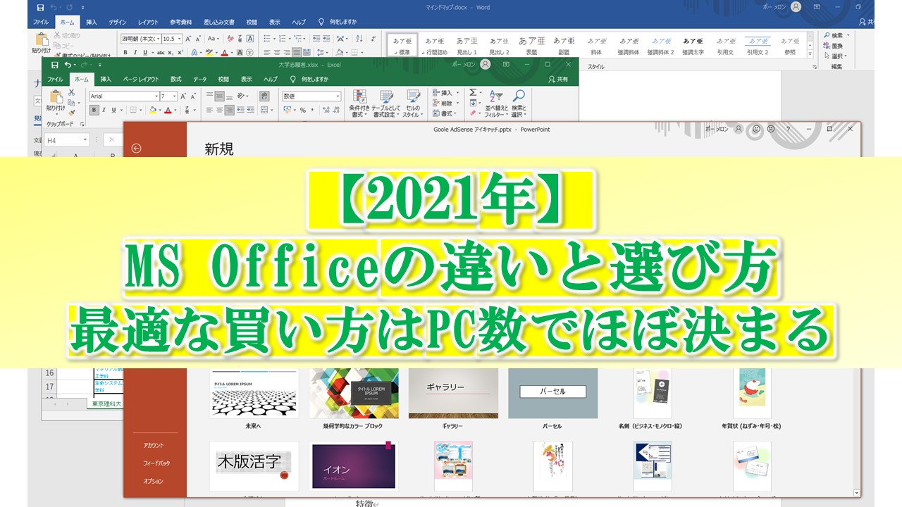This screenshot has height=507, width=902.
Task: Click the smiley feedback icon in PowerPoint
Action: point(756,129)
